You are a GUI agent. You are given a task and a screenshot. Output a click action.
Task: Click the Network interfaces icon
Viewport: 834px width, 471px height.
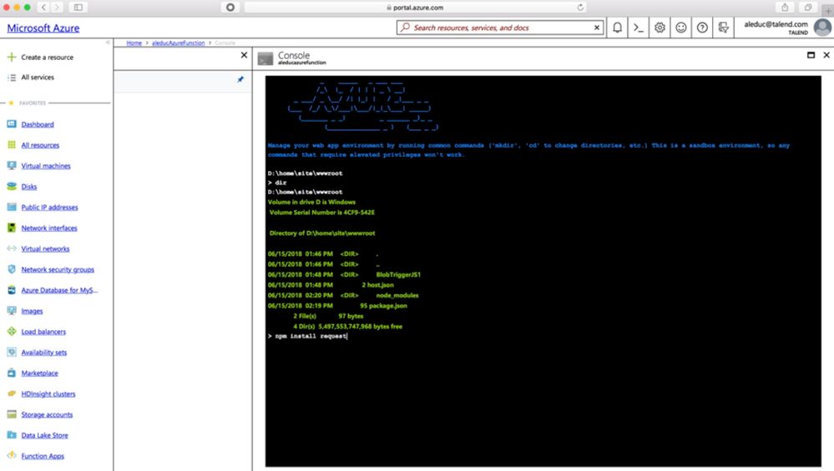point(12,228)
